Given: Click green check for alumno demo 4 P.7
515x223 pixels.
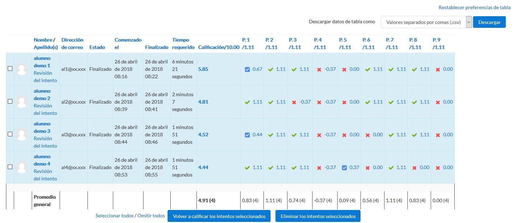Looking at the screenshot, I should pos(391,168).
